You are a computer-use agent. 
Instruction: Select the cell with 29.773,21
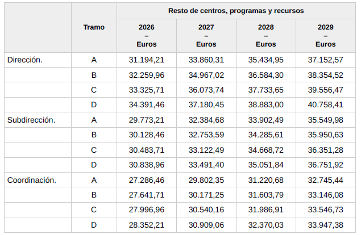[x=147, y=120]
